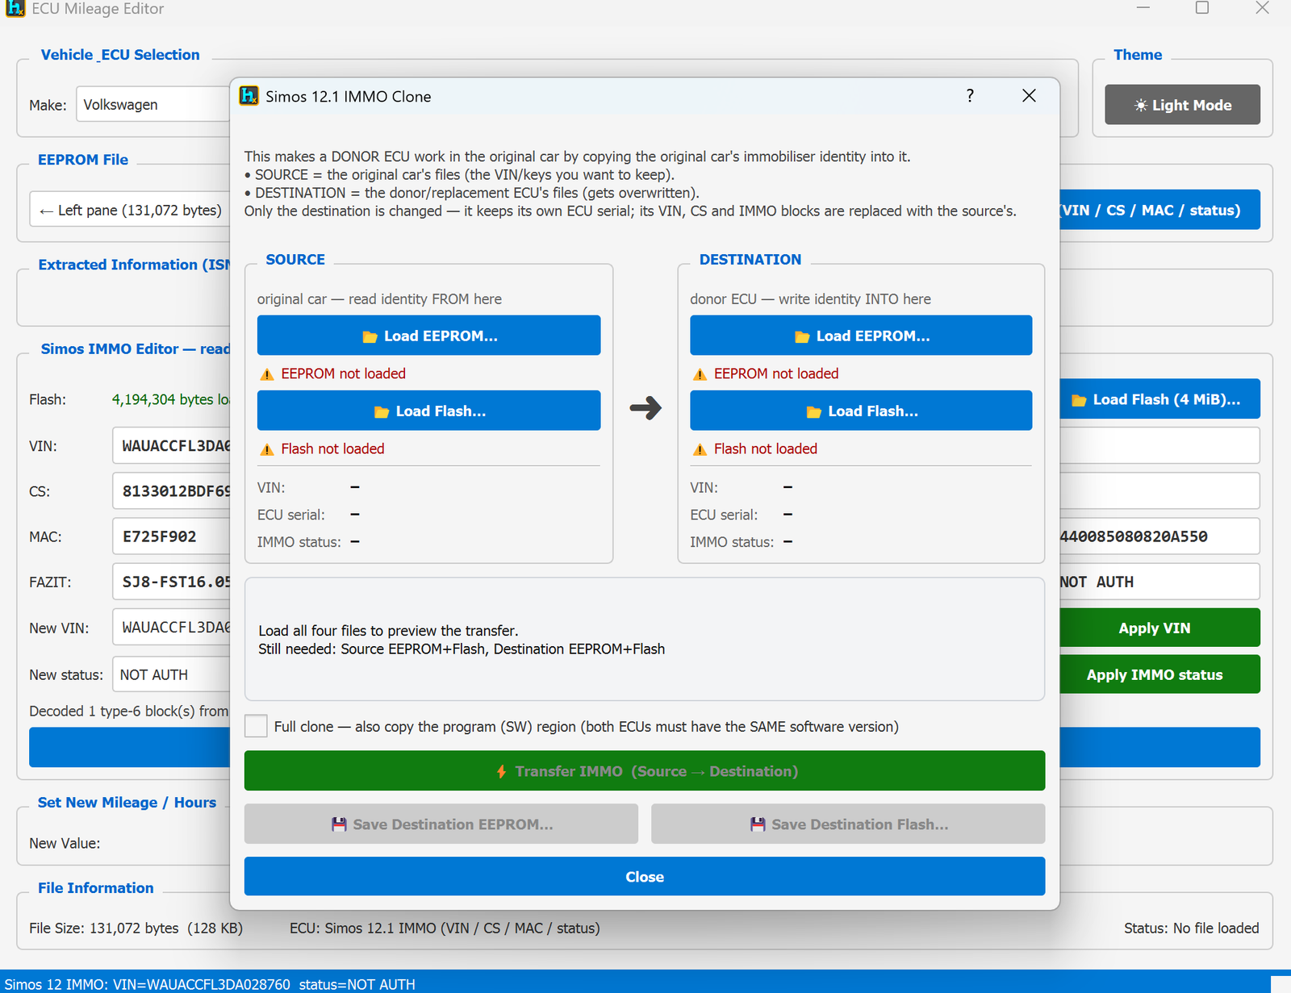Click Destination EEPROM not loaded warning icon

pyautogui.click(x=700, y=374)
